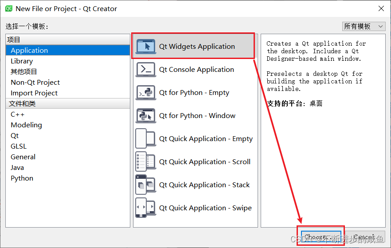Select the Python category
The width and height of the screenshot is (391, 248).
(x=68, y=178)
